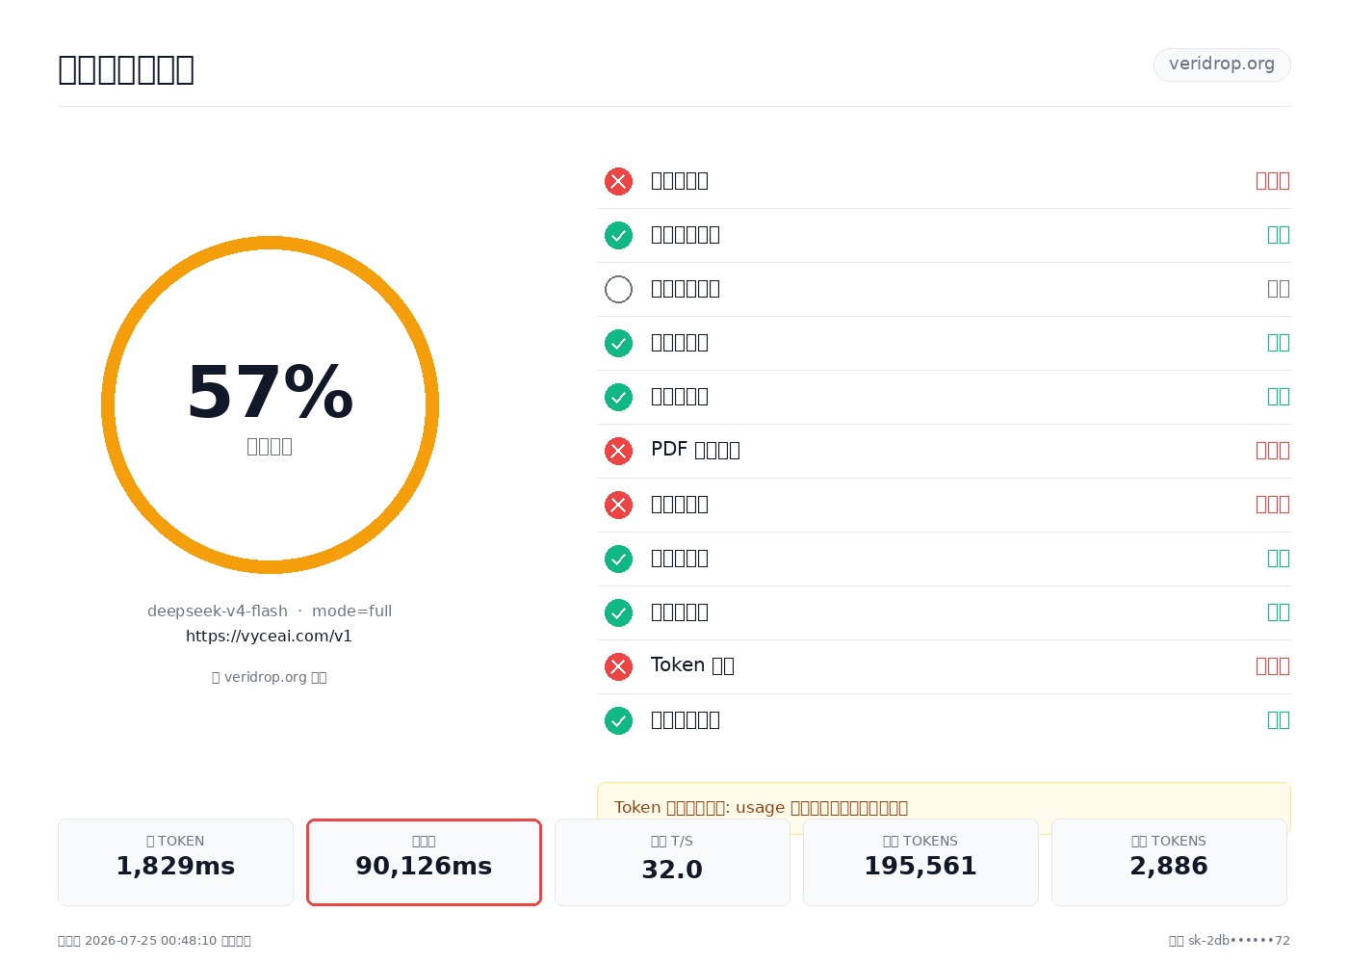The height and width of the screenshot is (963, 1348).
Task: Click the red status label in Token row
Action: pos(1272,666)
